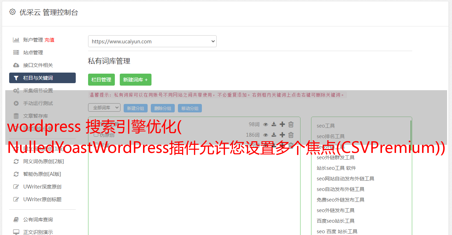Select keyword "seo外链群发工具"
Viewport: 452px width, 235px height.
[x=336, y=157]
